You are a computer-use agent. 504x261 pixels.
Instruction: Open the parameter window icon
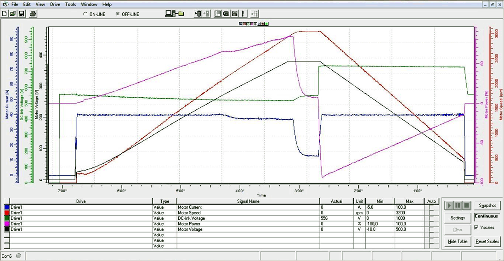218,14
